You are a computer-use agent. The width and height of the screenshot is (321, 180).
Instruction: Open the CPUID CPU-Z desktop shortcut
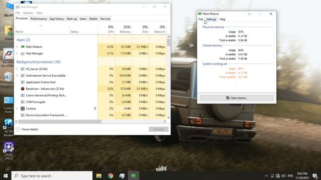tap(9, 150)
